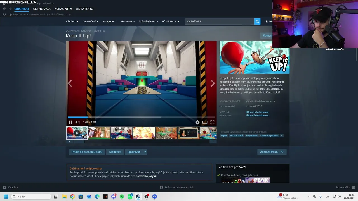Open the OBCHOD main tab
The image size is (358, 201).
click(22, 9)
